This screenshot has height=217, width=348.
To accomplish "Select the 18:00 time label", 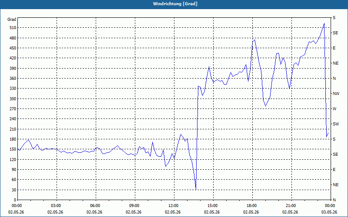I will 252,205.
